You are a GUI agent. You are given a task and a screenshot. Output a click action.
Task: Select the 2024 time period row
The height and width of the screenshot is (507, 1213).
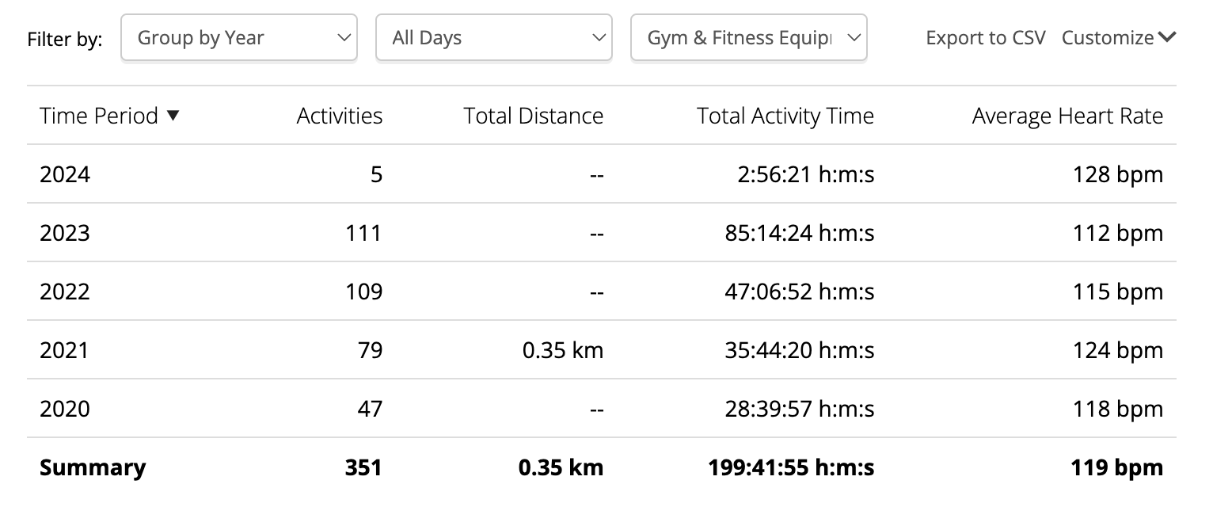click(602, 174)
